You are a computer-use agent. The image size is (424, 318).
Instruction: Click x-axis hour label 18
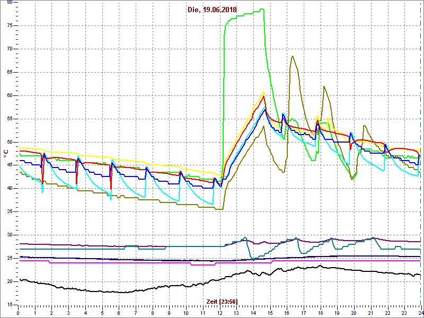320,313
